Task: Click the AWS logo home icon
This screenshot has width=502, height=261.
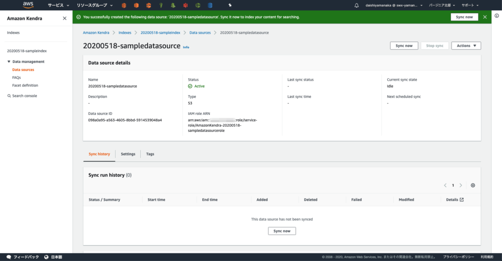Action: [x=28, y=5]
